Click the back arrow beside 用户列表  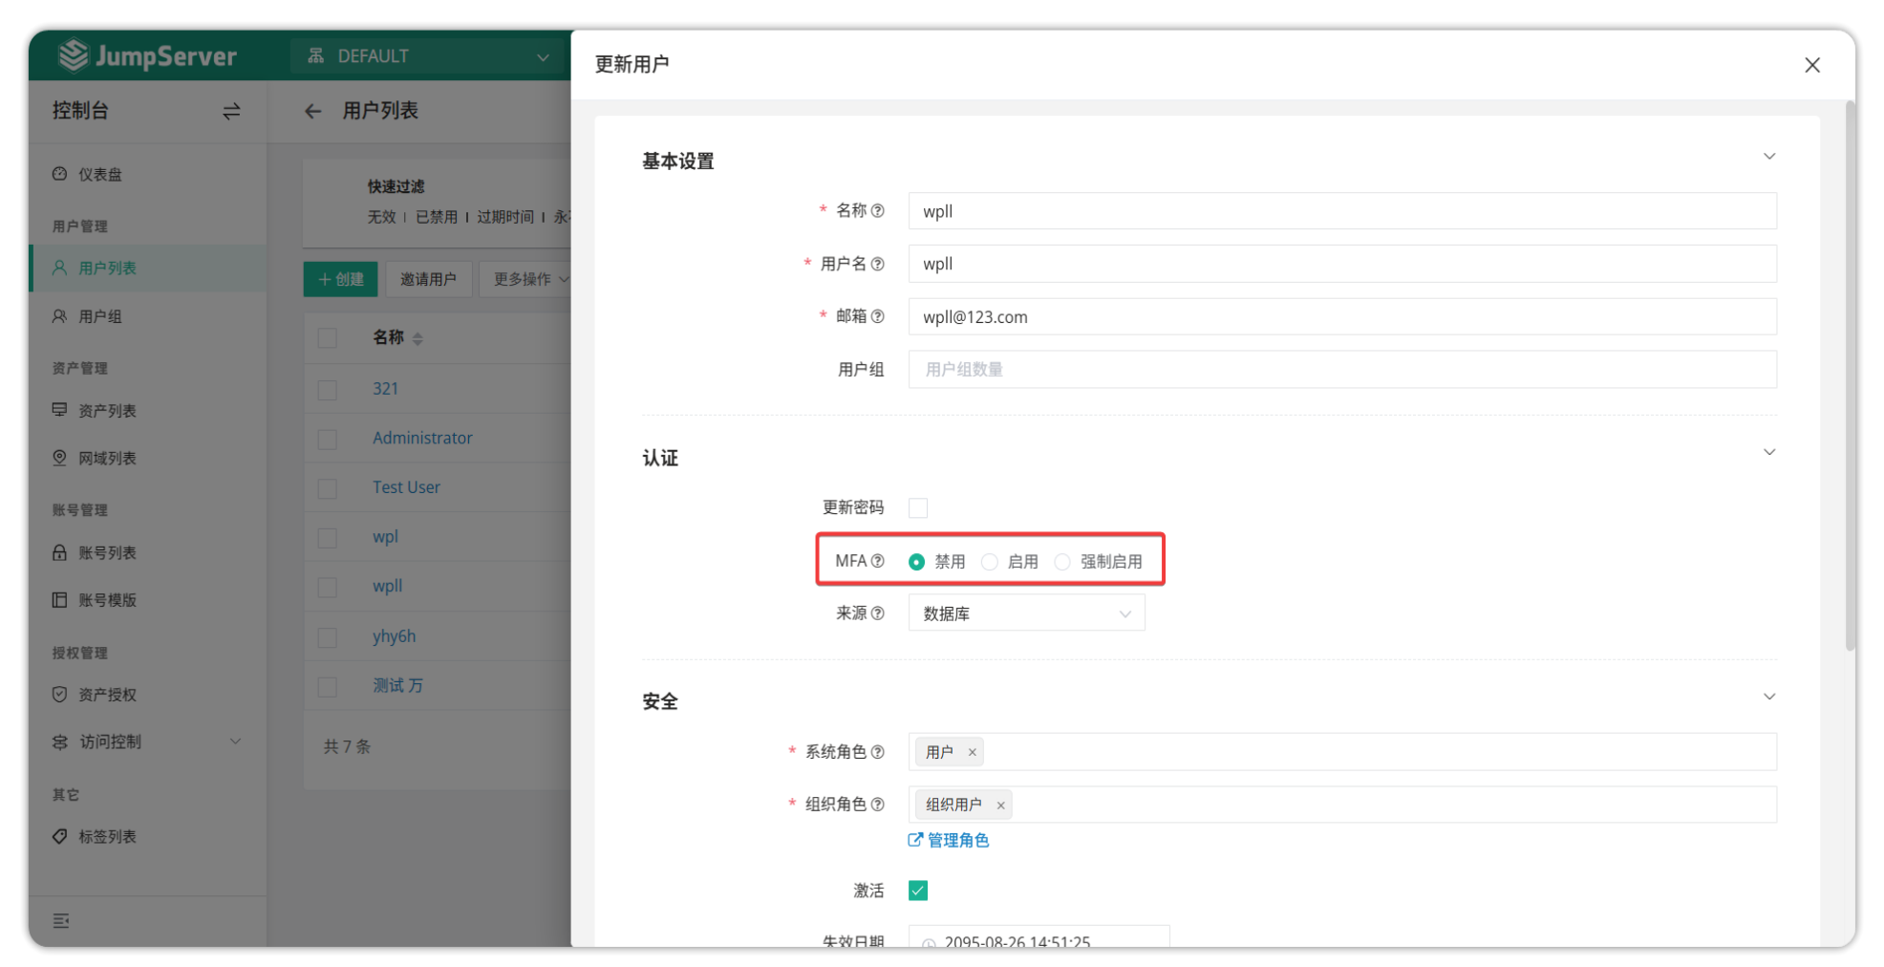[312, 112]
